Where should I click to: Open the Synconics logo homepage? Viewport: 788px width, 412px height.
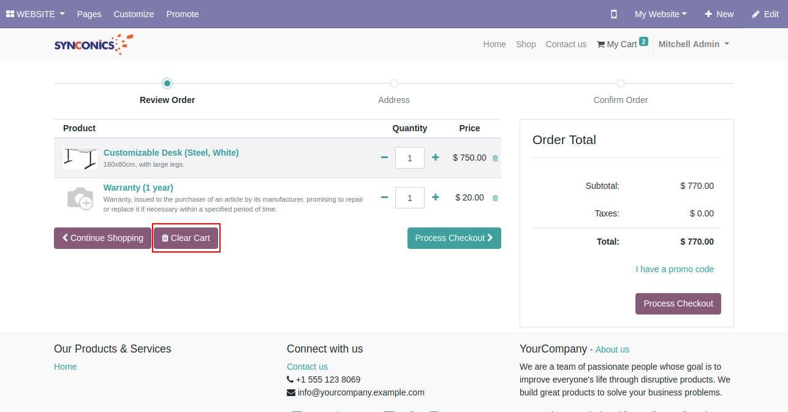93,44
